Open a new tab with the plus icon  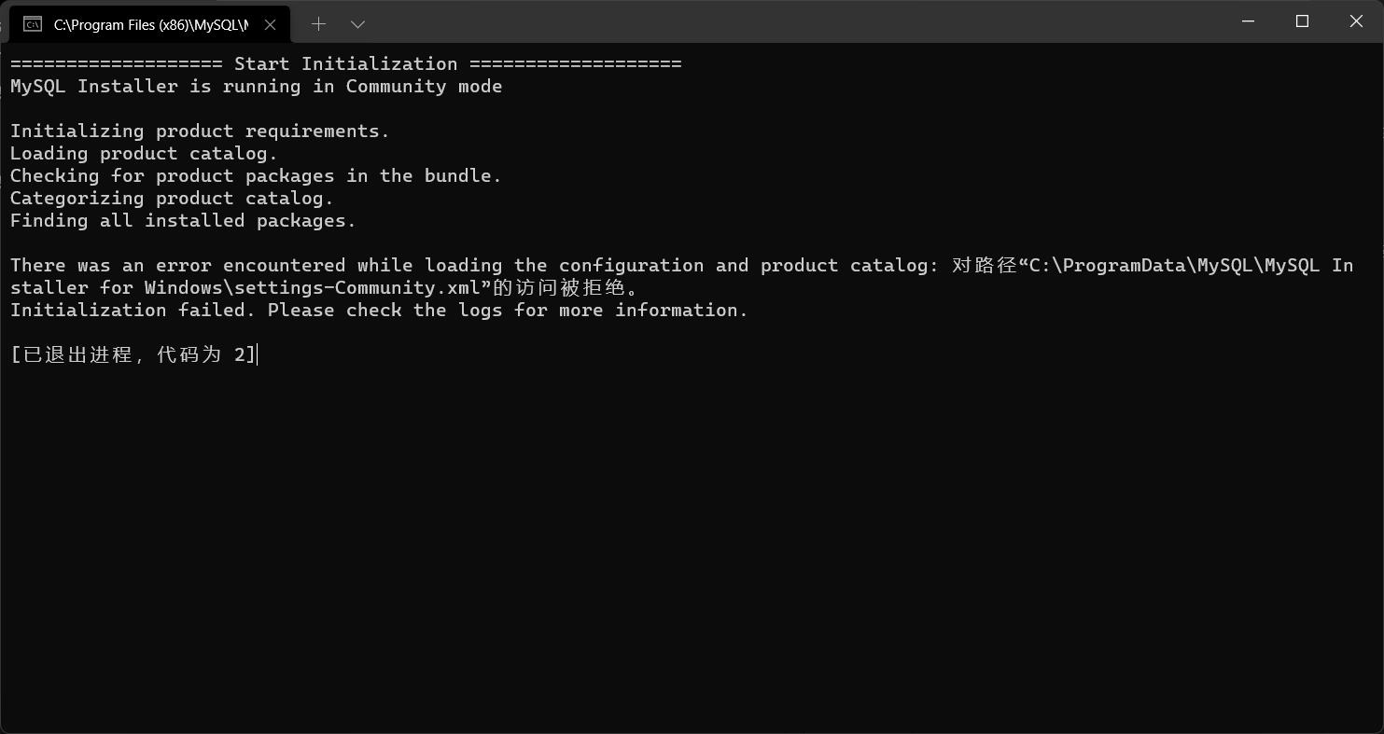coord(318,24)
